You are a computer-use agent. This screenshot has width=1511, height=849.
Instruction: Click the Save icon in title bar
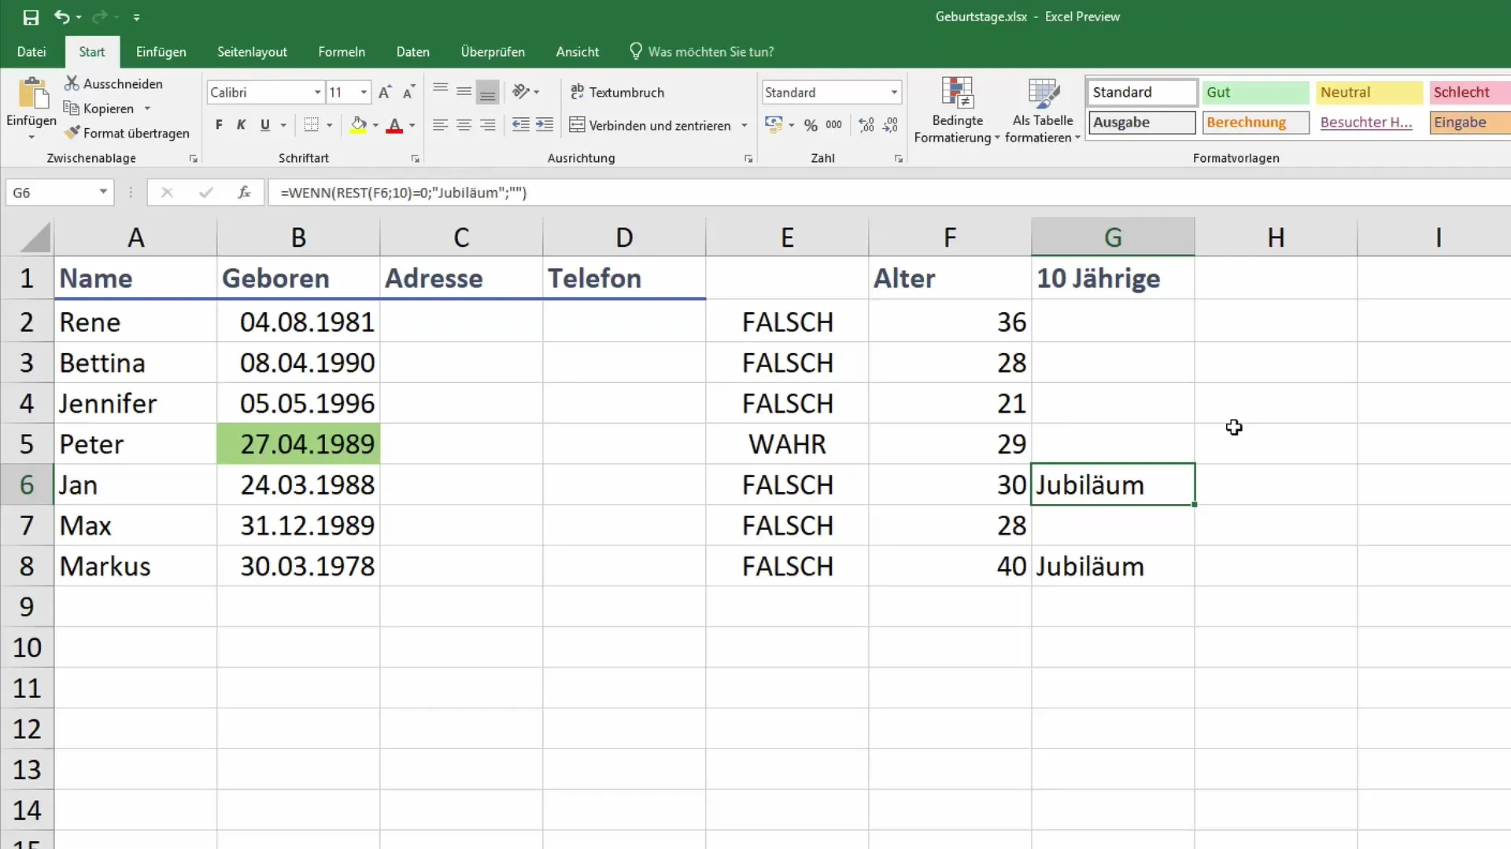coord(31,17)
